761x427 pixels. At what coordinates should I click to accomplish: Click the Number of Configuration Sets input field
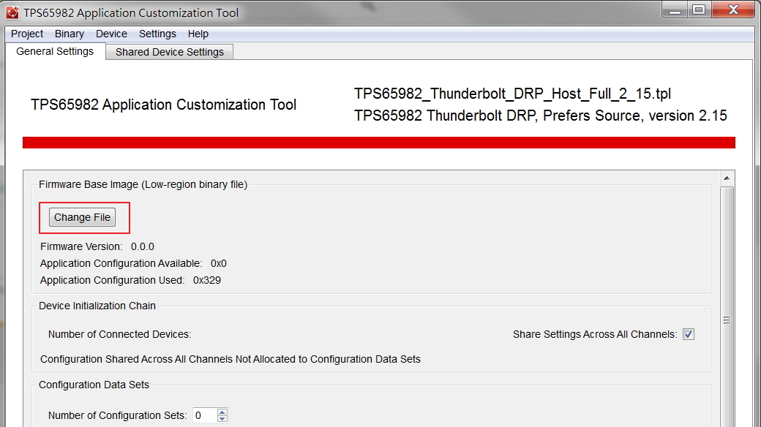point(204,415)
